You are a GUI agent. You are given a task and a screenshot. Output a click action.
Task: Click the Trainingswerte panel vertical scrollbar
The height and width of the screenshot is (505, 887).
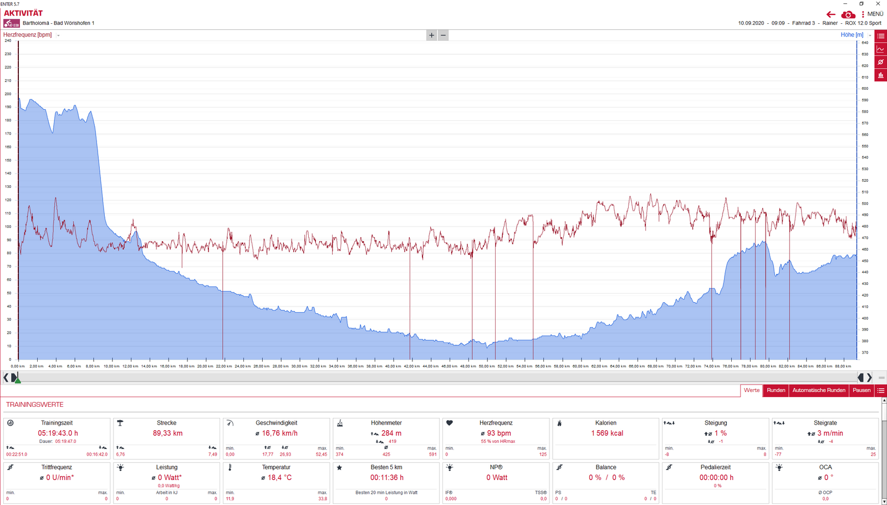884,455
